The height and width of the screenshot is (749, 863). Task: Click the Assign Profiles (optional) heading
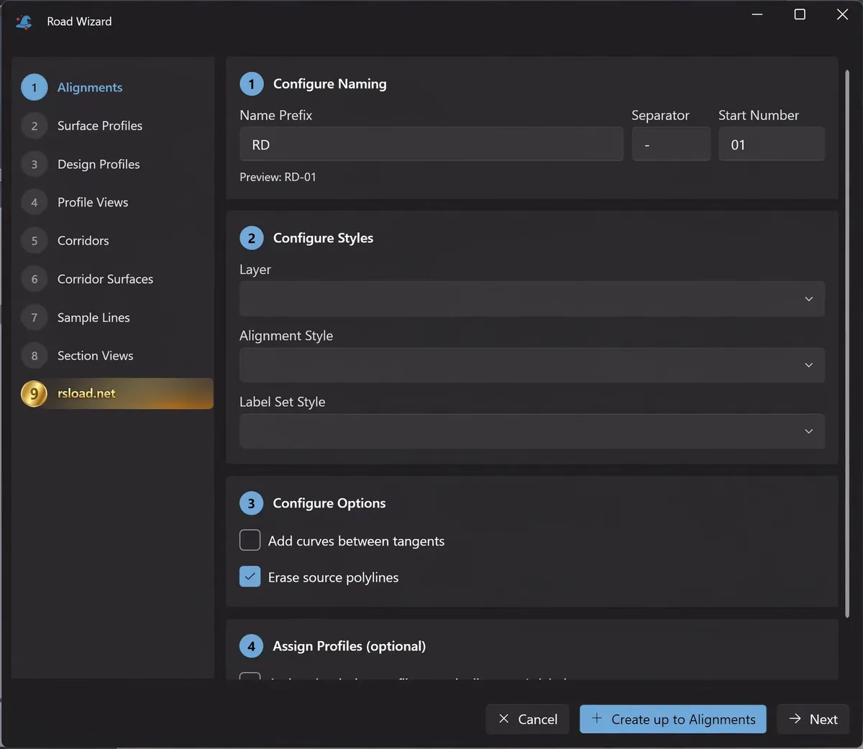point(350,646)
